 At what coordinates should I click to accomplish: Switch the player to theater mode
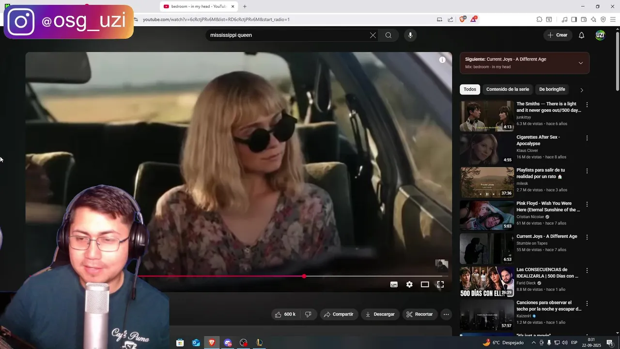pos(425,285)
